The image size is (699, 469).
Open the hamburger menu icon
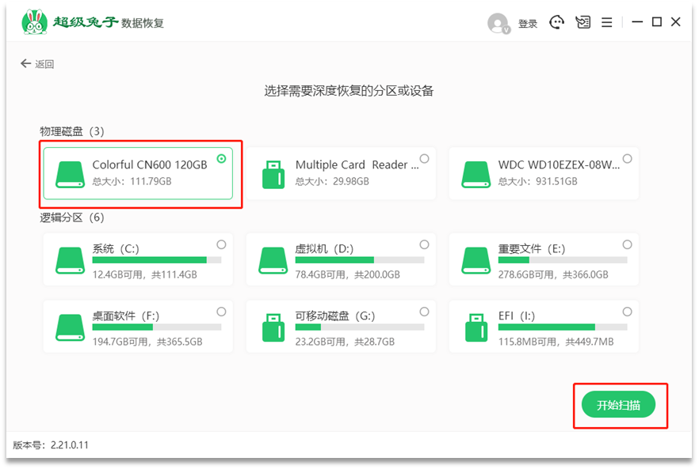(x=607, y=22)
